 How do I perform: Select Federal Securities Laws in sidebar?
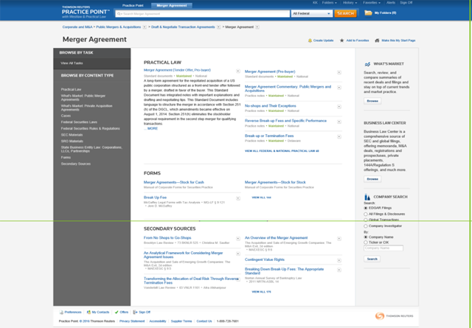click(79, 122)
